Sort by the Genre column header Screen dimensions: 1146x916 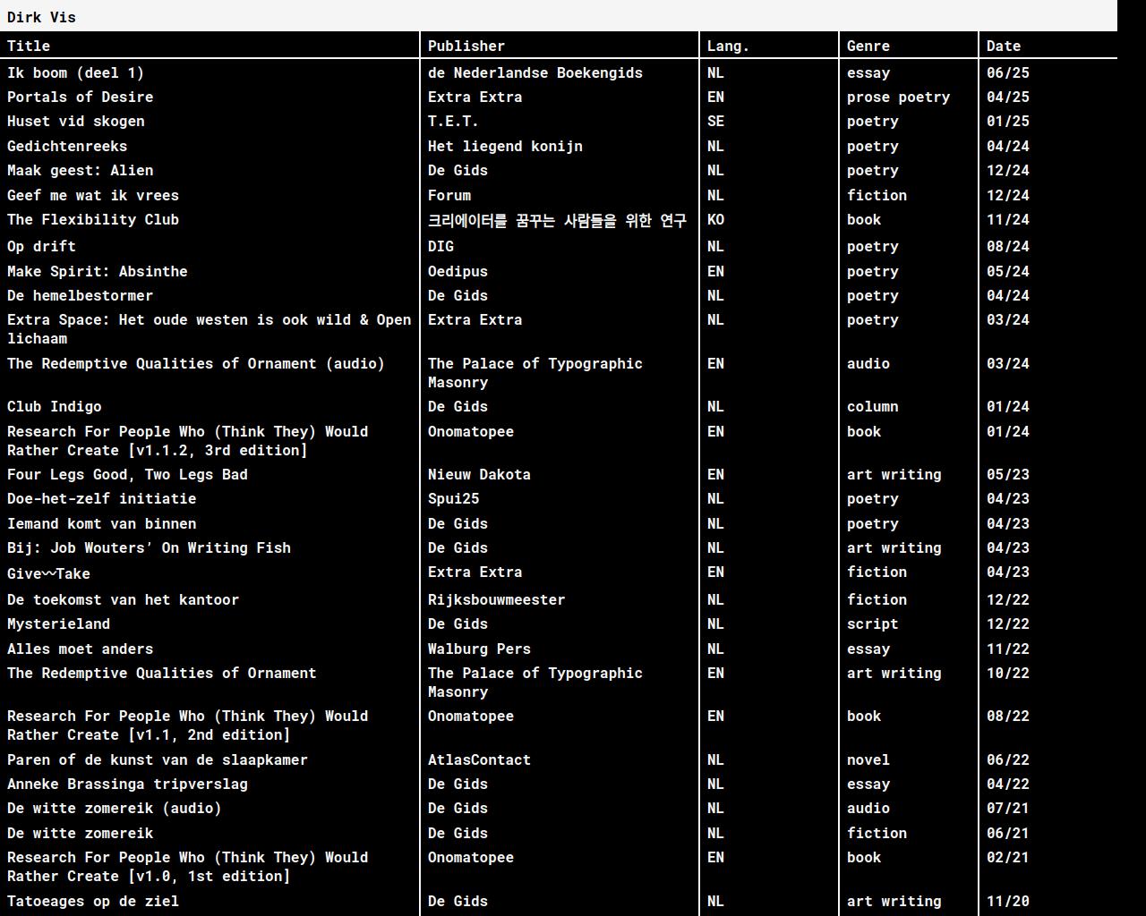(868, 46)
